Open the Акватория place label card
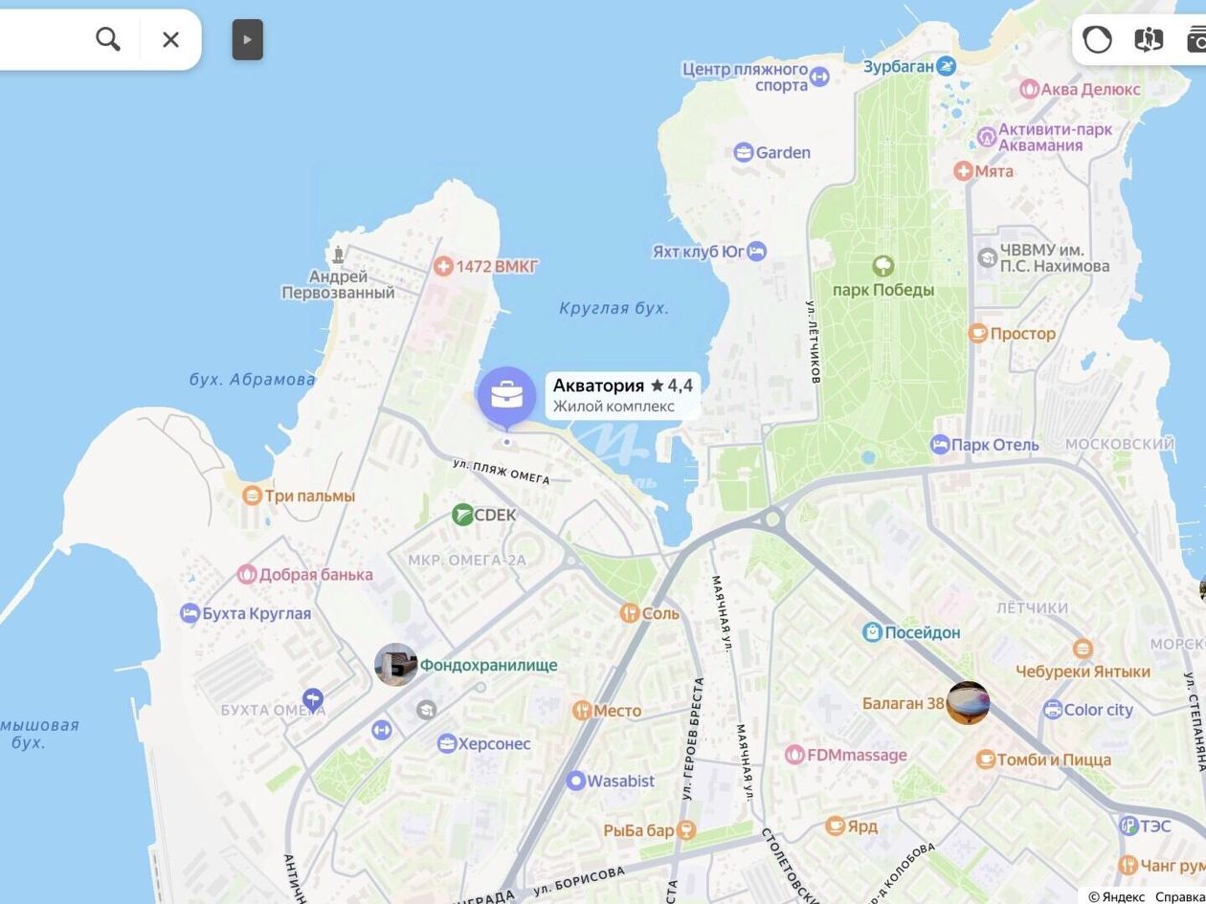Screen dimensions: 1206x904 click(623, 395)
